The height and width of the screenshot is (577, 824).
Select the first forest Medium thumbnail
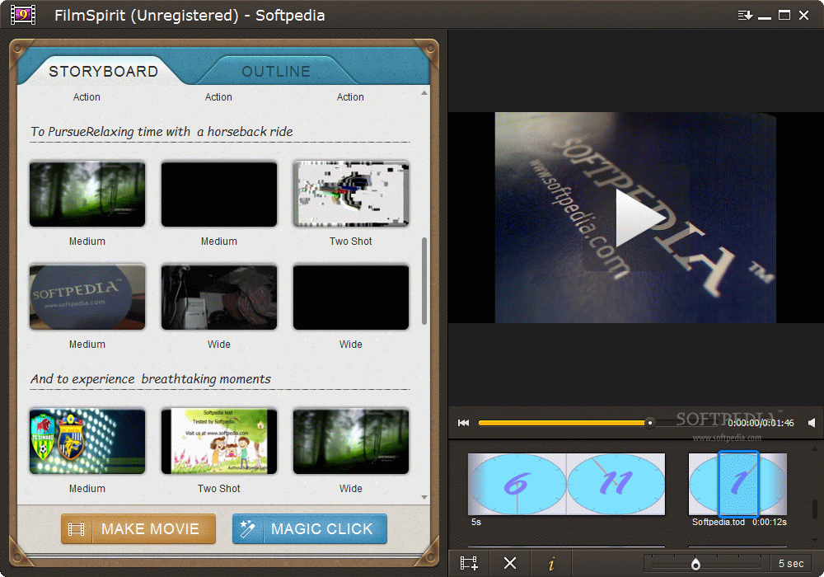tap(87, 194)
